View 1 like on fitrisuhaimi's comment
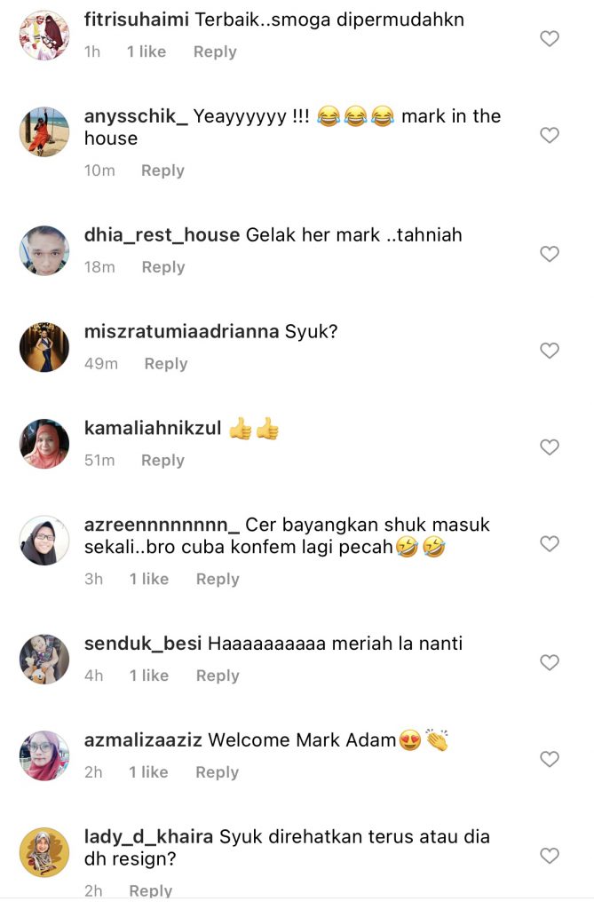The height and width of the screenshot is (909, 594). (x=147, y=51)
